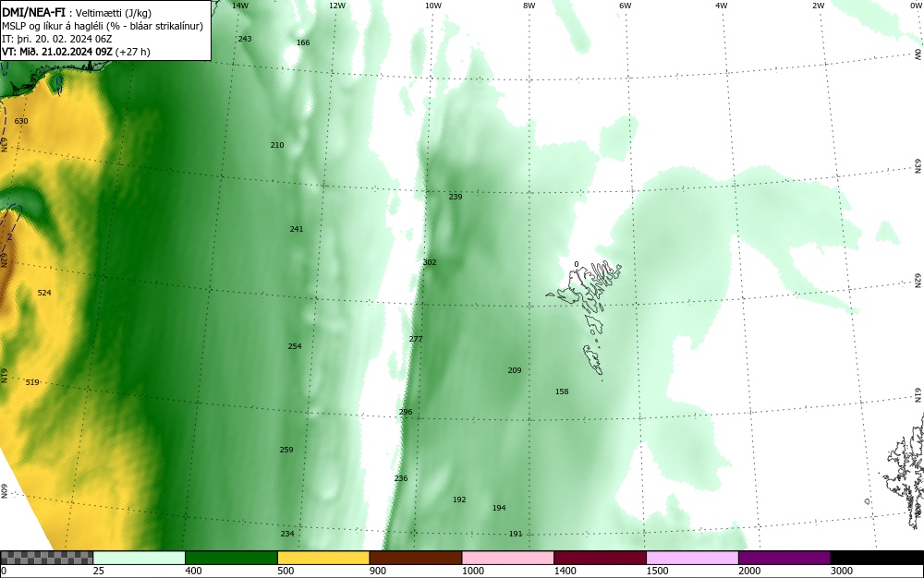The image size is (924, 578).
Task: Click the 192 value on the map
Action: click(x=459, y=500)
